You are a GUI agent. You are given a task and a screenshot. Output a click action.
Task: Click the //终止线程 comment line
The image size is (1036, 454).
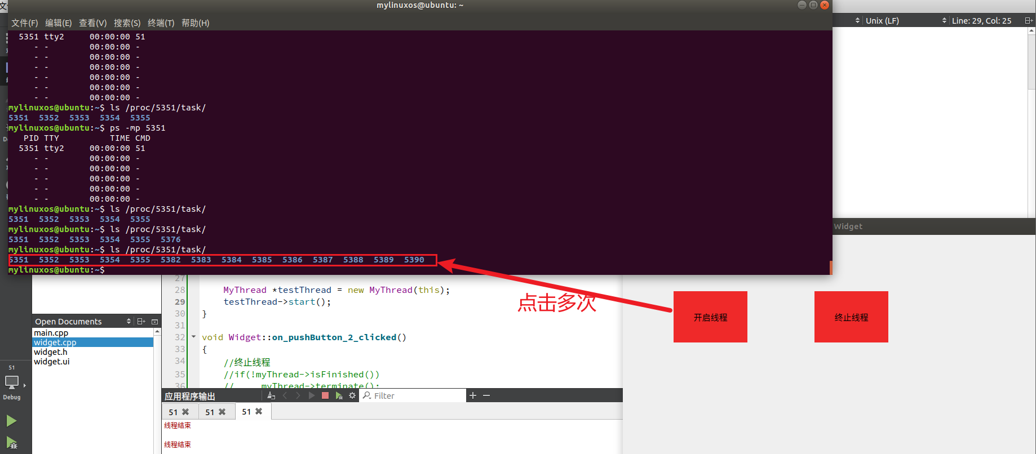coord(247,362)
